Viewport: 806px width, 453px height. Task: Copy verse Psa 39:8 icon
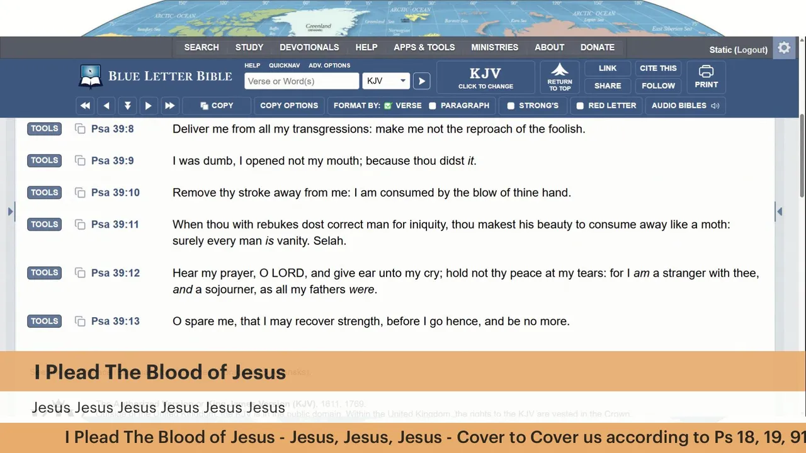[x=80, y=129]
